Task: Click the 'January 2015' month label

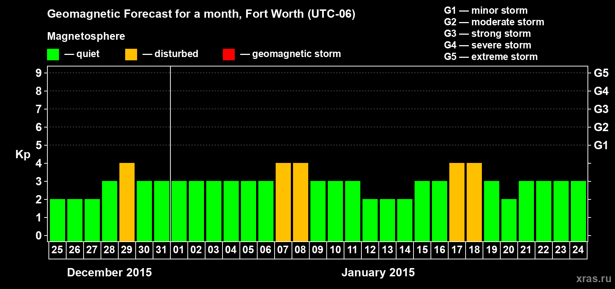Action: pyautogui.click(x=378, y=272)
